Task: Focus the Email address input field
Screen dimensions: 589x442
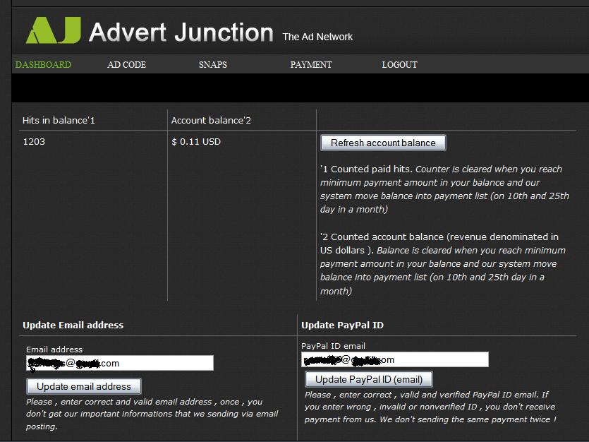Action: [120, 363]
